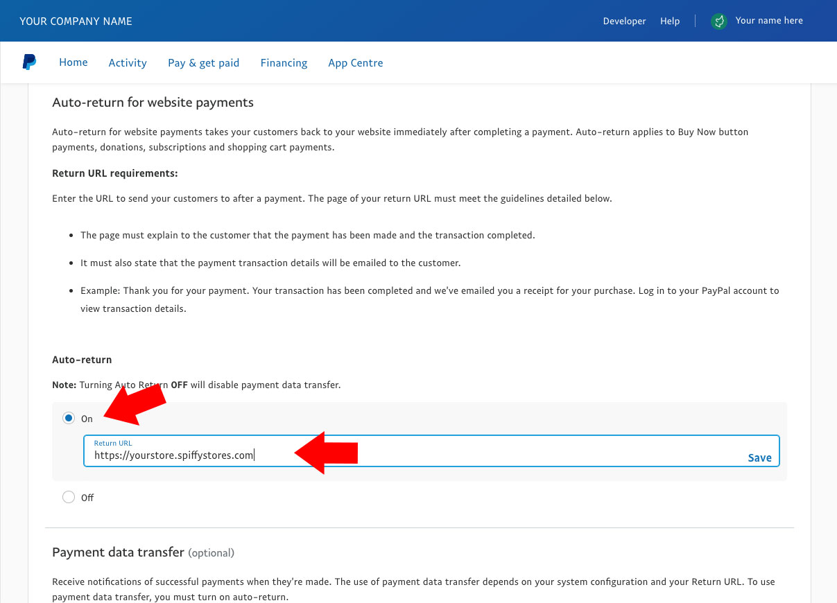Open the Your name here account menu
The height and width of the screenshot is (603, 837).
[769, 21]
